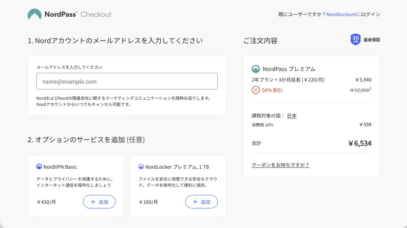
Task: Click the 30-day money-back guarantee badge
Action: pyautogui.click(x=355, y=40)
